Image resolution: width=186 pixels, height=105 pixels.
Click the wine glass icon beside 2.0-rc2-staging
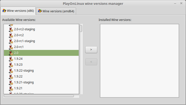[11, 29]
